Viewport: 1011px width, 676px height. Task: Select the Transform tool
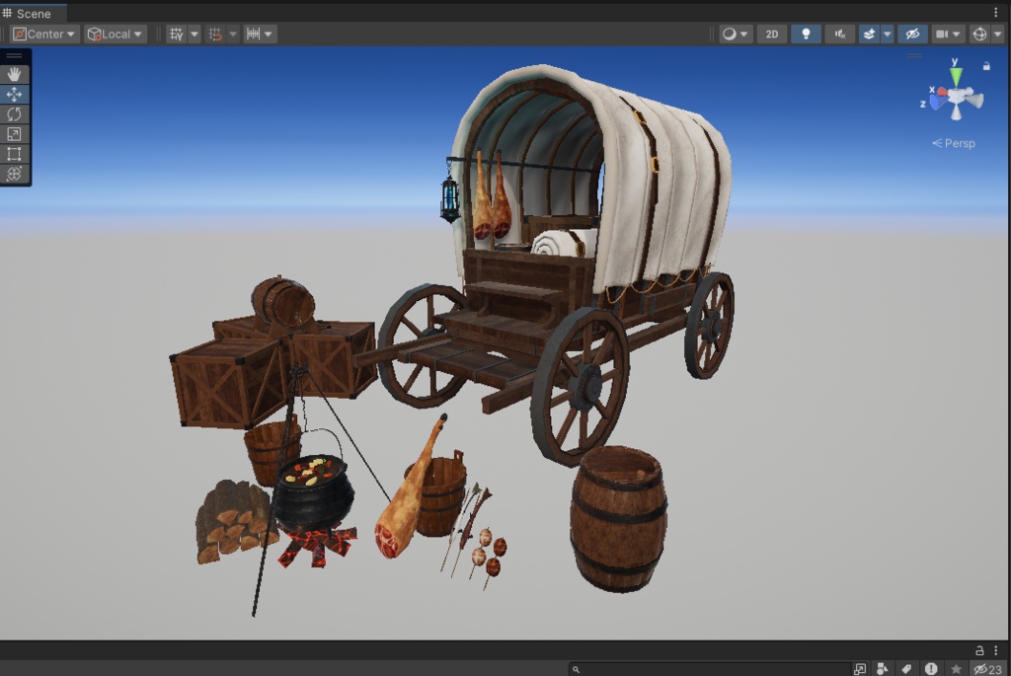[14, 174]
